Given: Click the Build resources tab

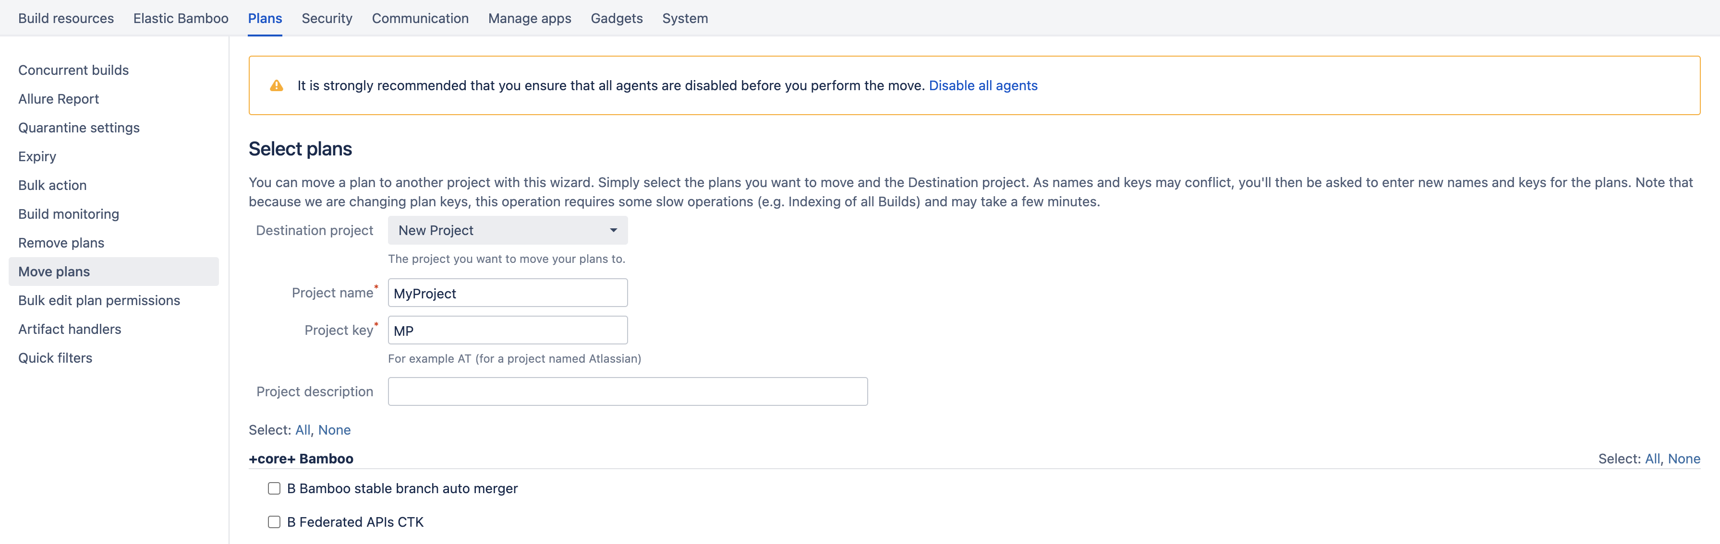Looking at the screenshot, I should pyautogui.click(x=65, y=18).
